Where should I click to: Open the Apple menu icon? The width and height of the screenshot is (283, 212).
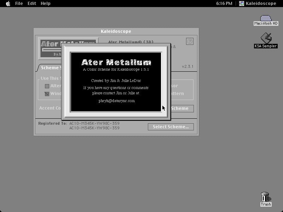8,4
